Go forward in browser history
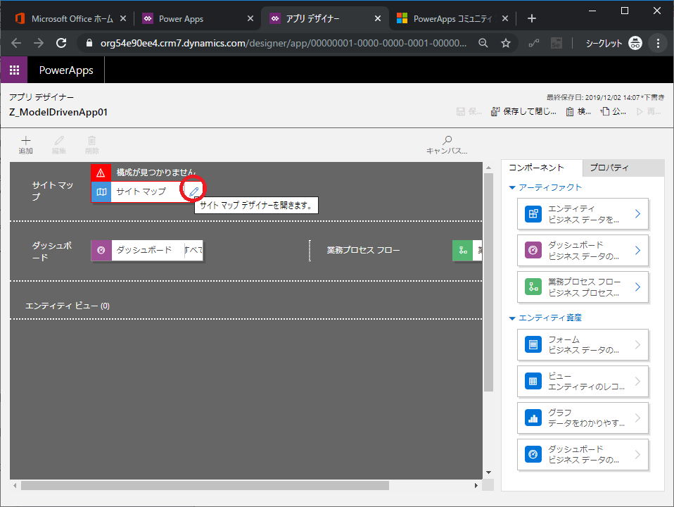This screenshot has width=674, height=507. click(39, 43)
